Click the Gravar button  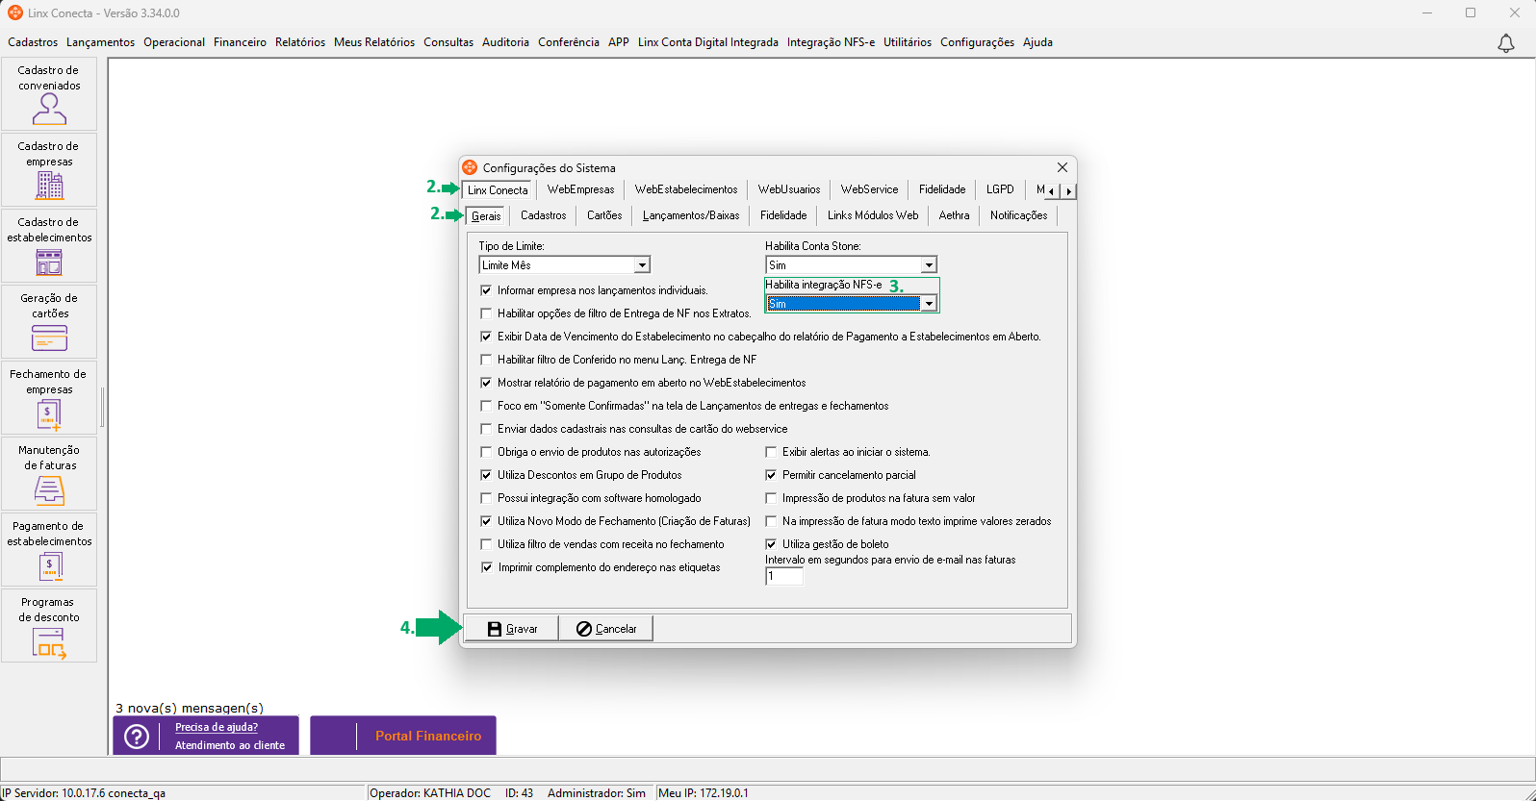(x=512, y=629)
